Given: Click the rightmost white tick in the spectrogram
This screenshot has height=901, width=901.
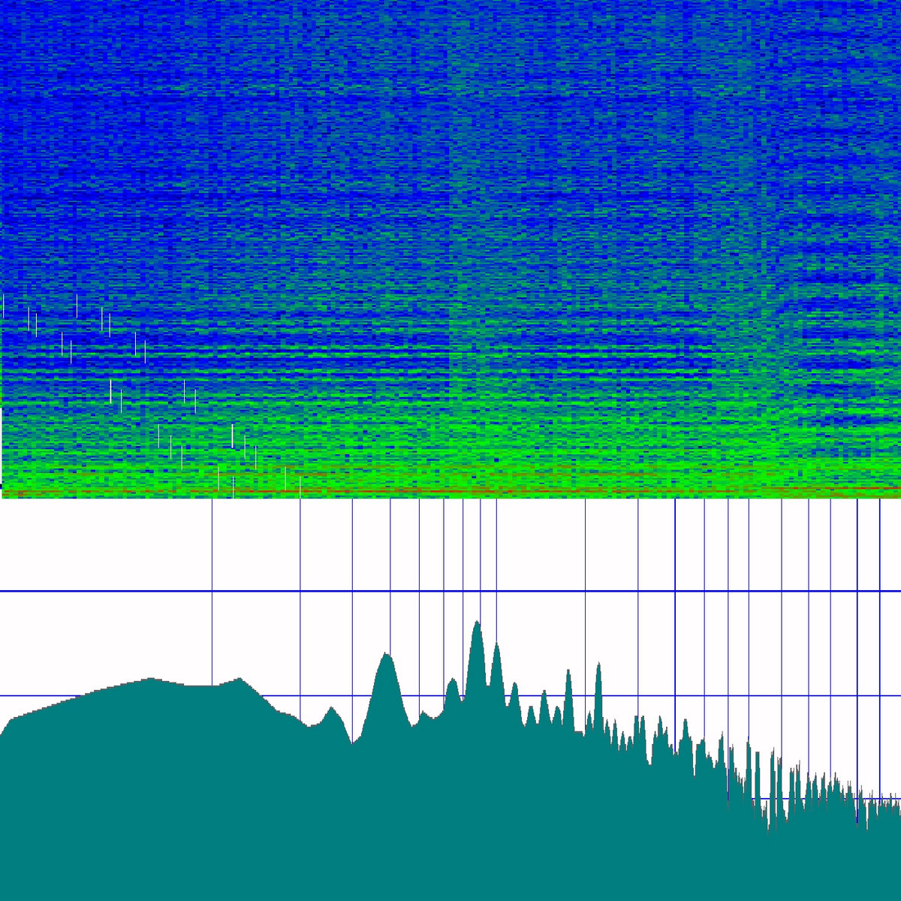Looking at the screenshot, I should [300, 487].
